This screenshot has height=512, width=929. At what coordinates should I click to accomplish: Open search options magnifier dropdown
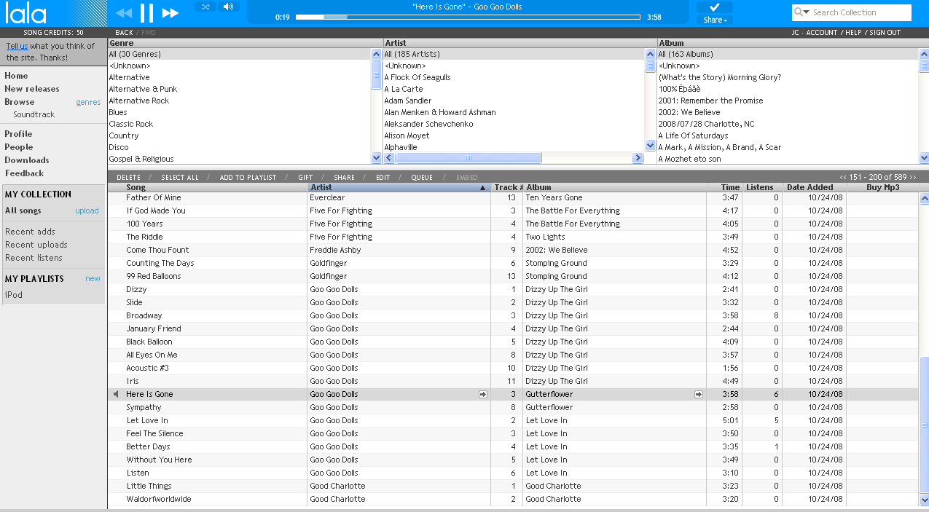[x=802, y=12]
